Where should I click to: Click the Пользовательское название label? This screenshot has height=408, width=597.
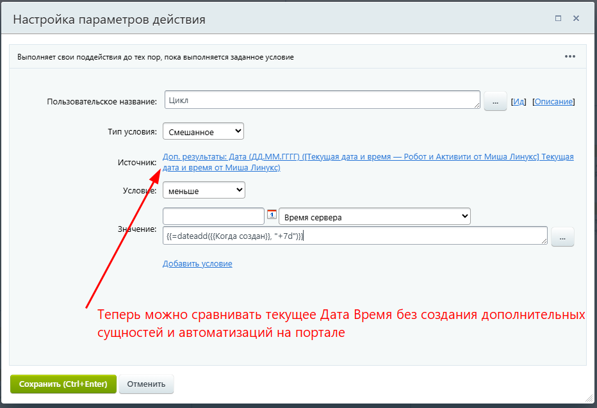pyautogui.click(x=102, y=102)
